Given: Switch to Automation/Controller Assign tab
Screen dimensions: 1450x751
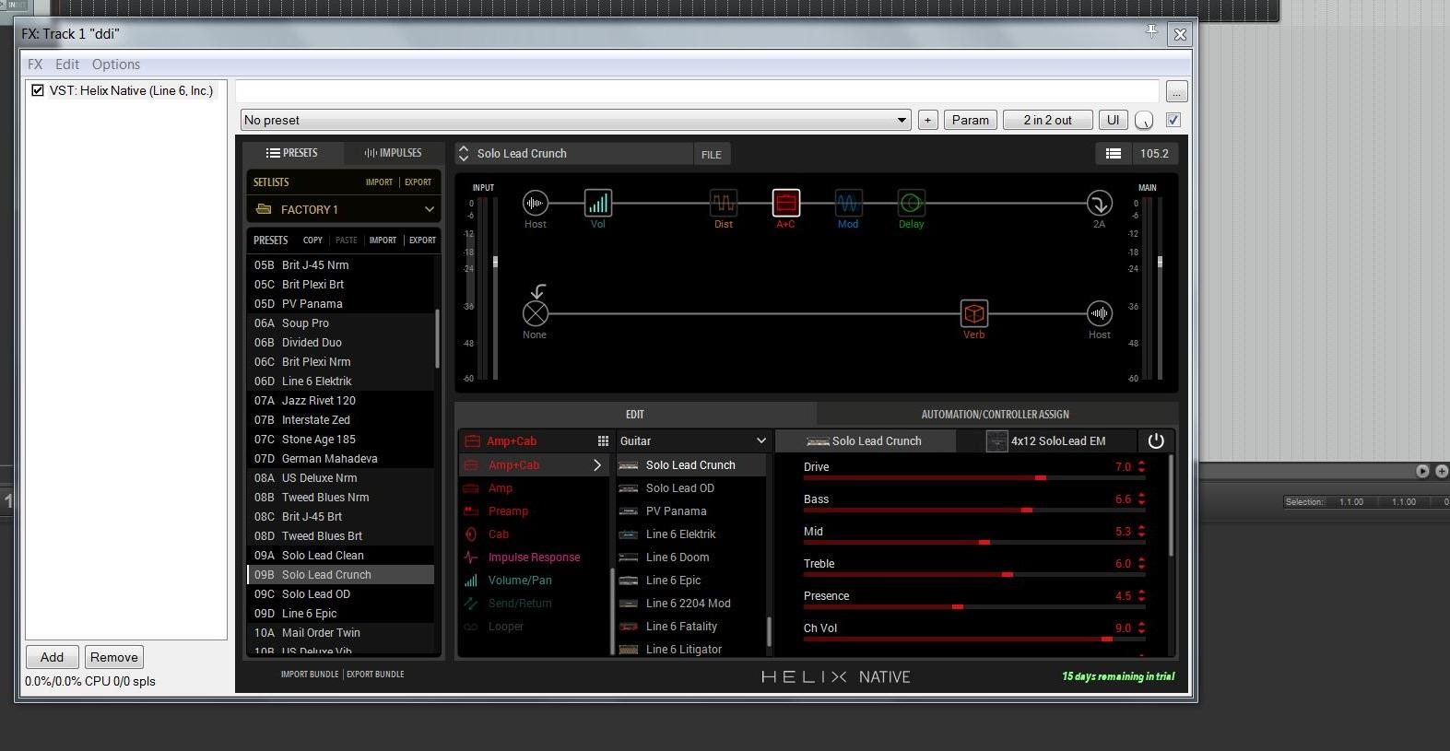Looking at the screenshot, I should coord(996,415).
